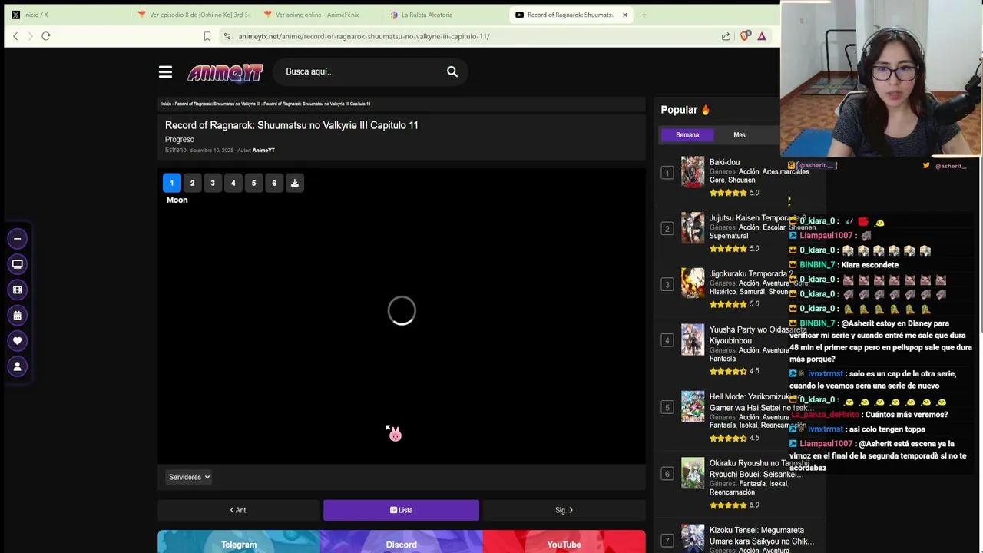Open the Telegram banner button
This screenshot has width=983, height=553.
239,543
